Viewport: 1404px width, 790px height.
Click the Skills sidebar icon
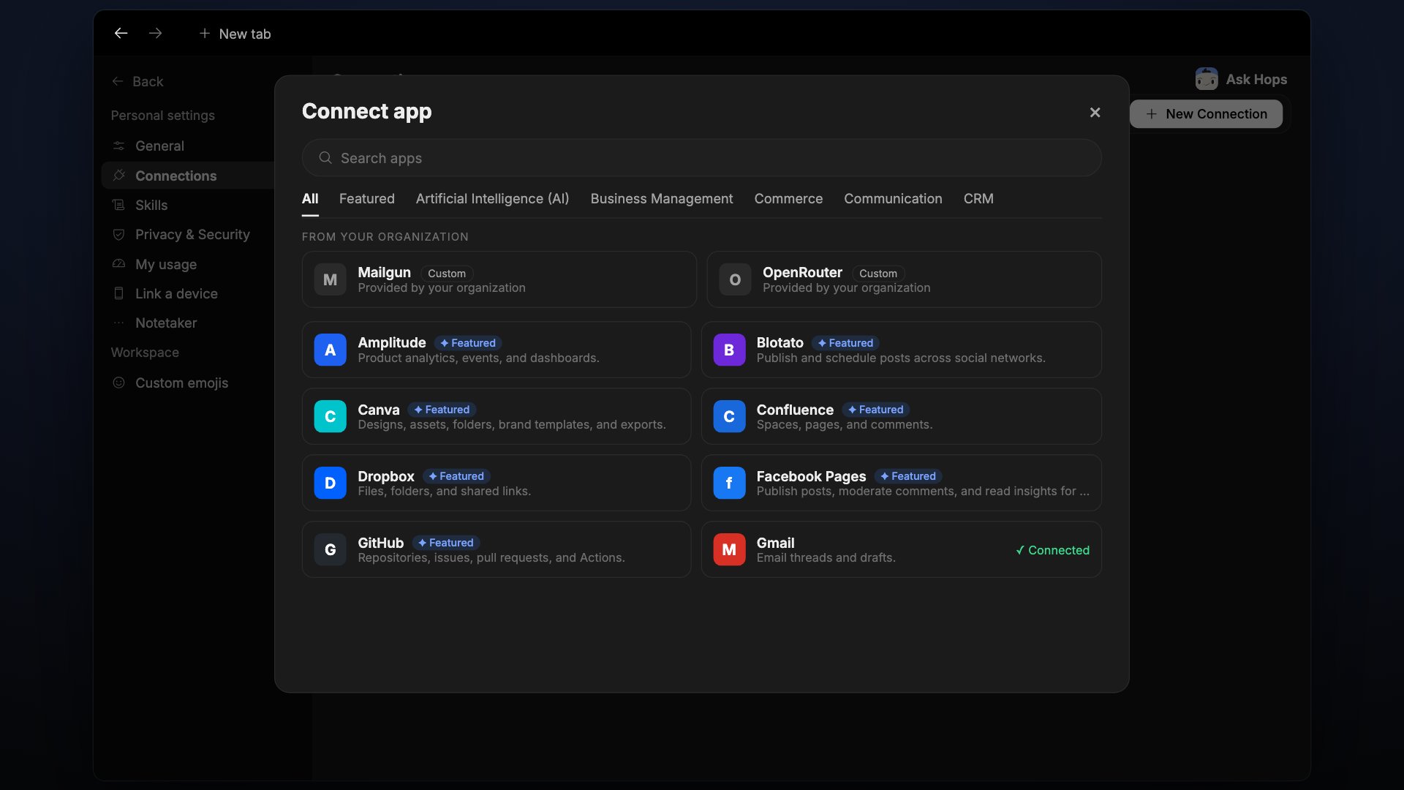118,205
